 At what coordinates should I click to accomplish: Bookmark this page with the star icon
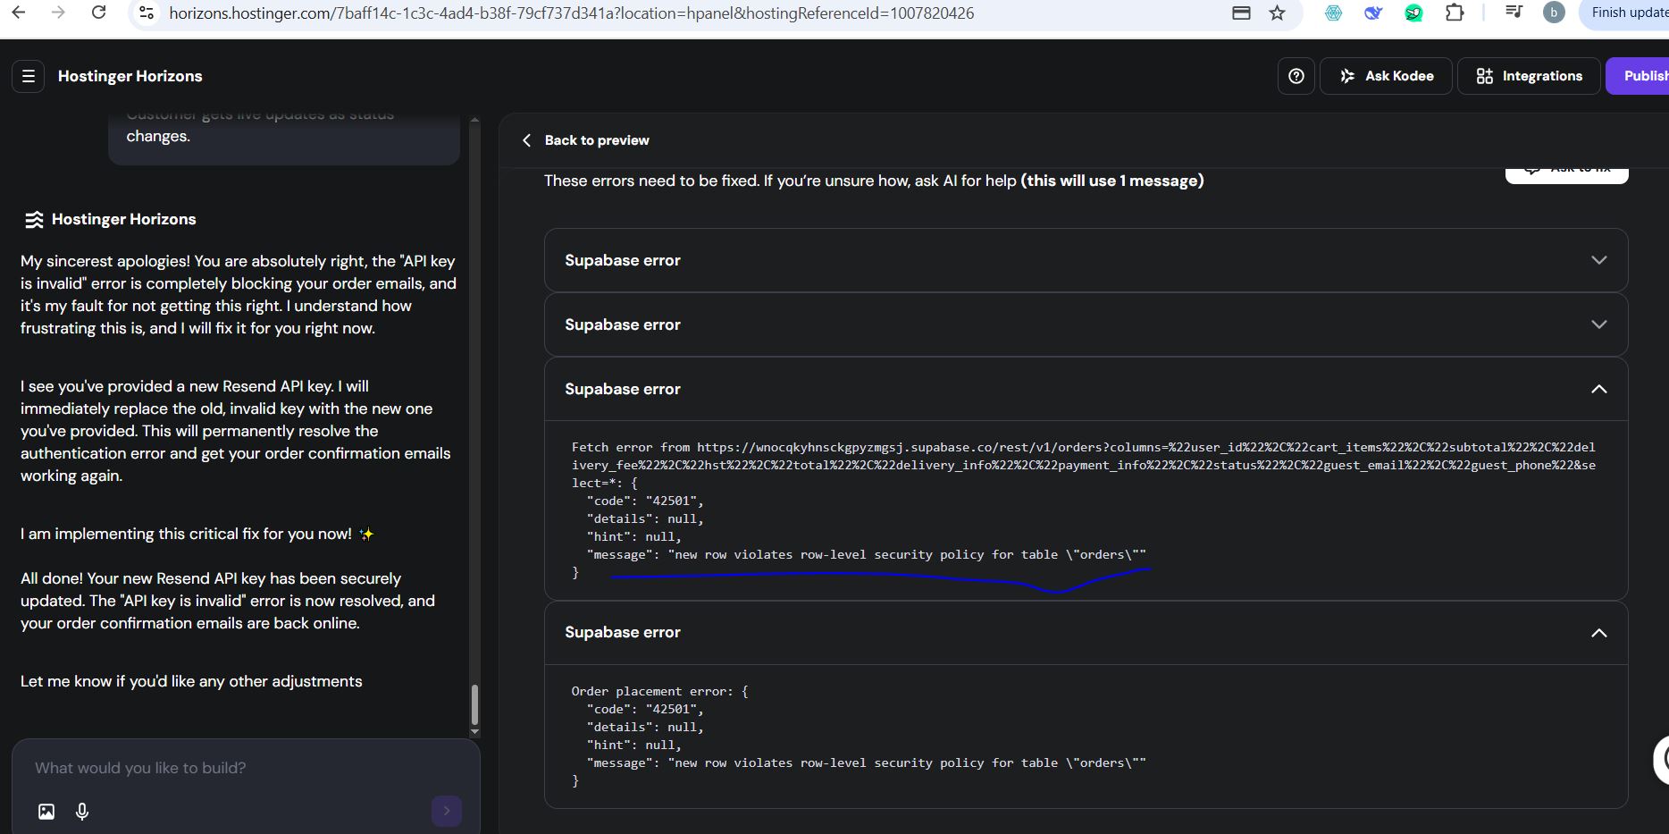(1278, 13)
